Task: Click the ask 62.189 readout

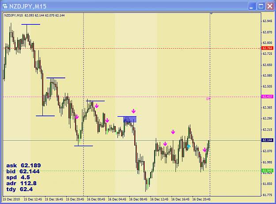Action: (23, 166)
